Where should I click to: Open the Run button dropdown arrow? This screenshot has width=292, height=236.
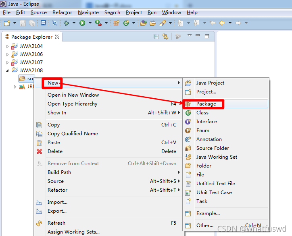[90, 23]
